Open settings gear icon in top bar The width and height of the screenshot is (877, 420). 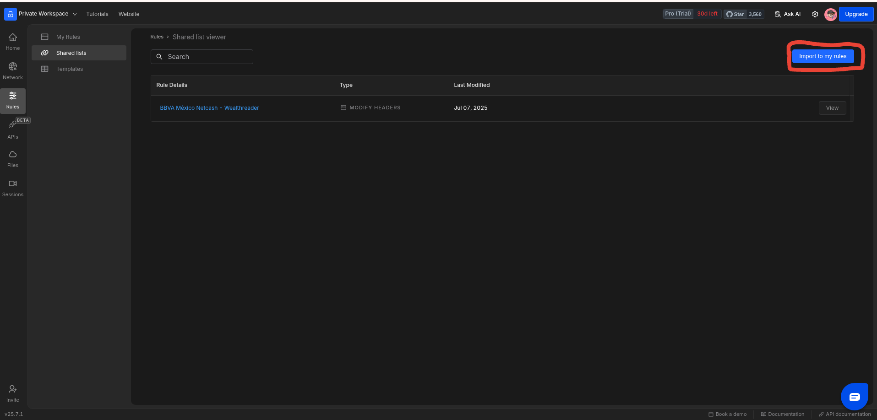815,14
